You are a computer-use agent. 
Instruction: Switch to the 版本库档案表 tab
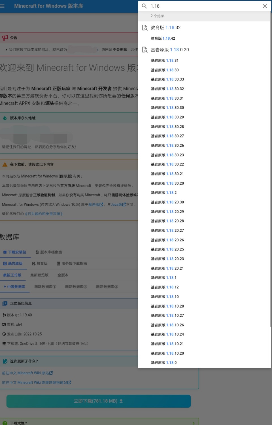tap(49, 252)
